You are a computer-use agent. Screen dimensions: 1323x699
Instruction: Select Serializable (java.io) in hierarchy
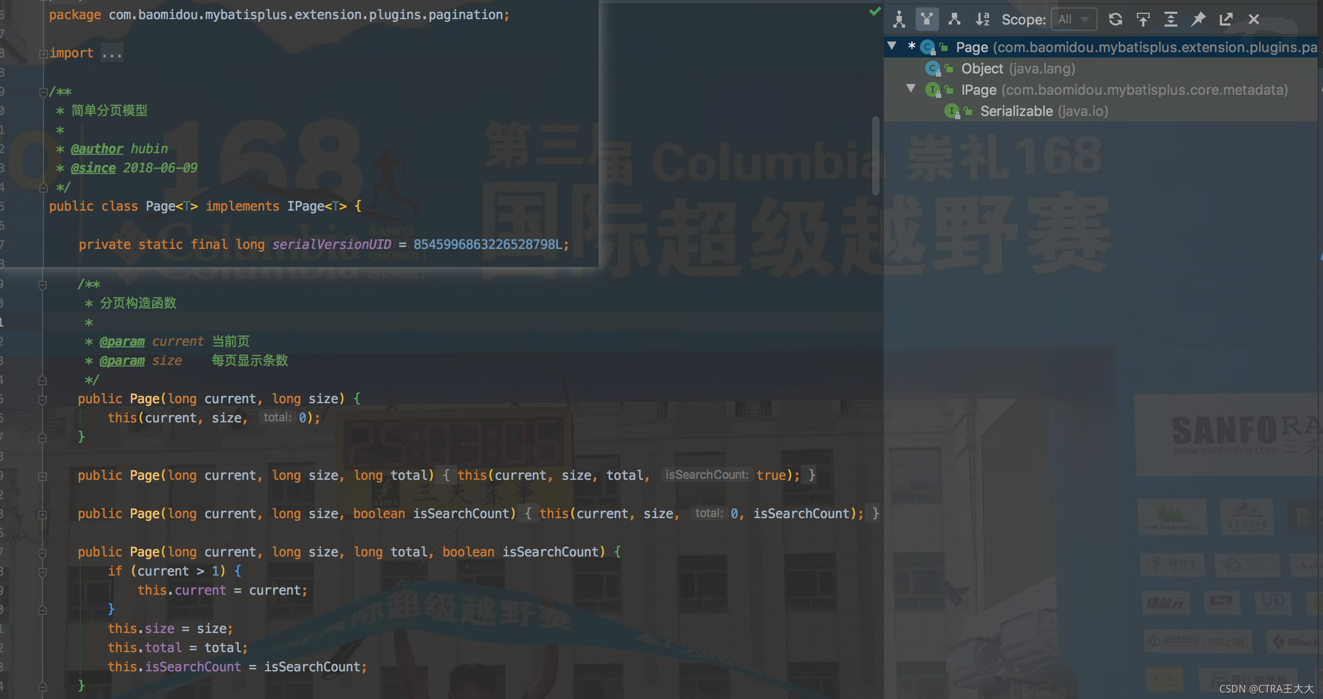[1017, 111]
